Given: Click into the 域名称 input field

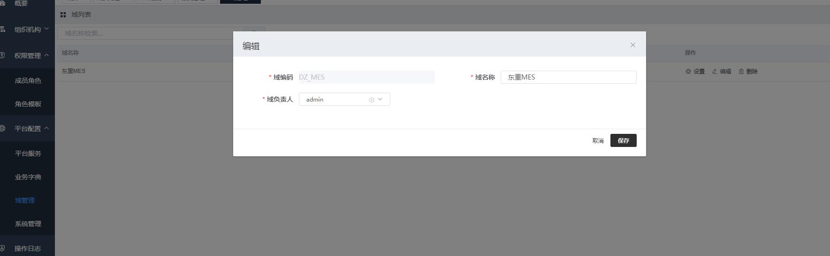Looking at the screenshot, I should [568, 77].
